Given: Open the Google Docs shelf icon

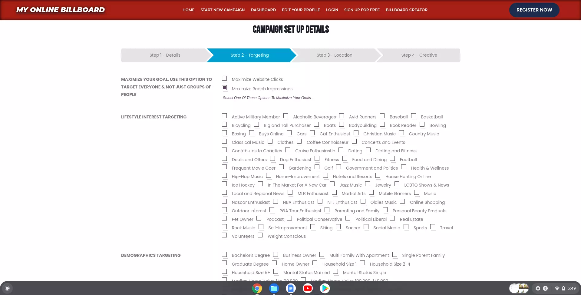Looking at the screenshot, I should tap(291, 288).
